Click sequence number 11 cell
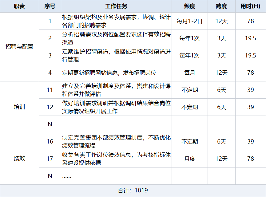This screenshot has width=266, height=197. point(50,90)
